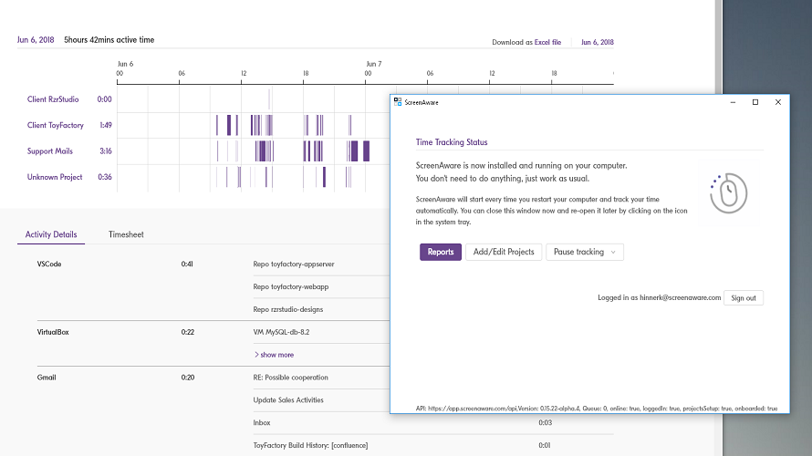
Task: Select the Client RzrStudio project
Action: pos(53,99)
